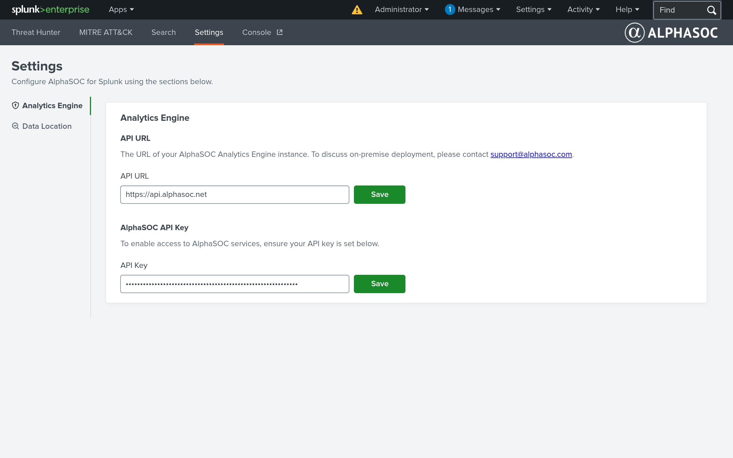Viewport: 733px width, 458px height.
Task: Click into the masked API Key field
Action: coord(235,284)
